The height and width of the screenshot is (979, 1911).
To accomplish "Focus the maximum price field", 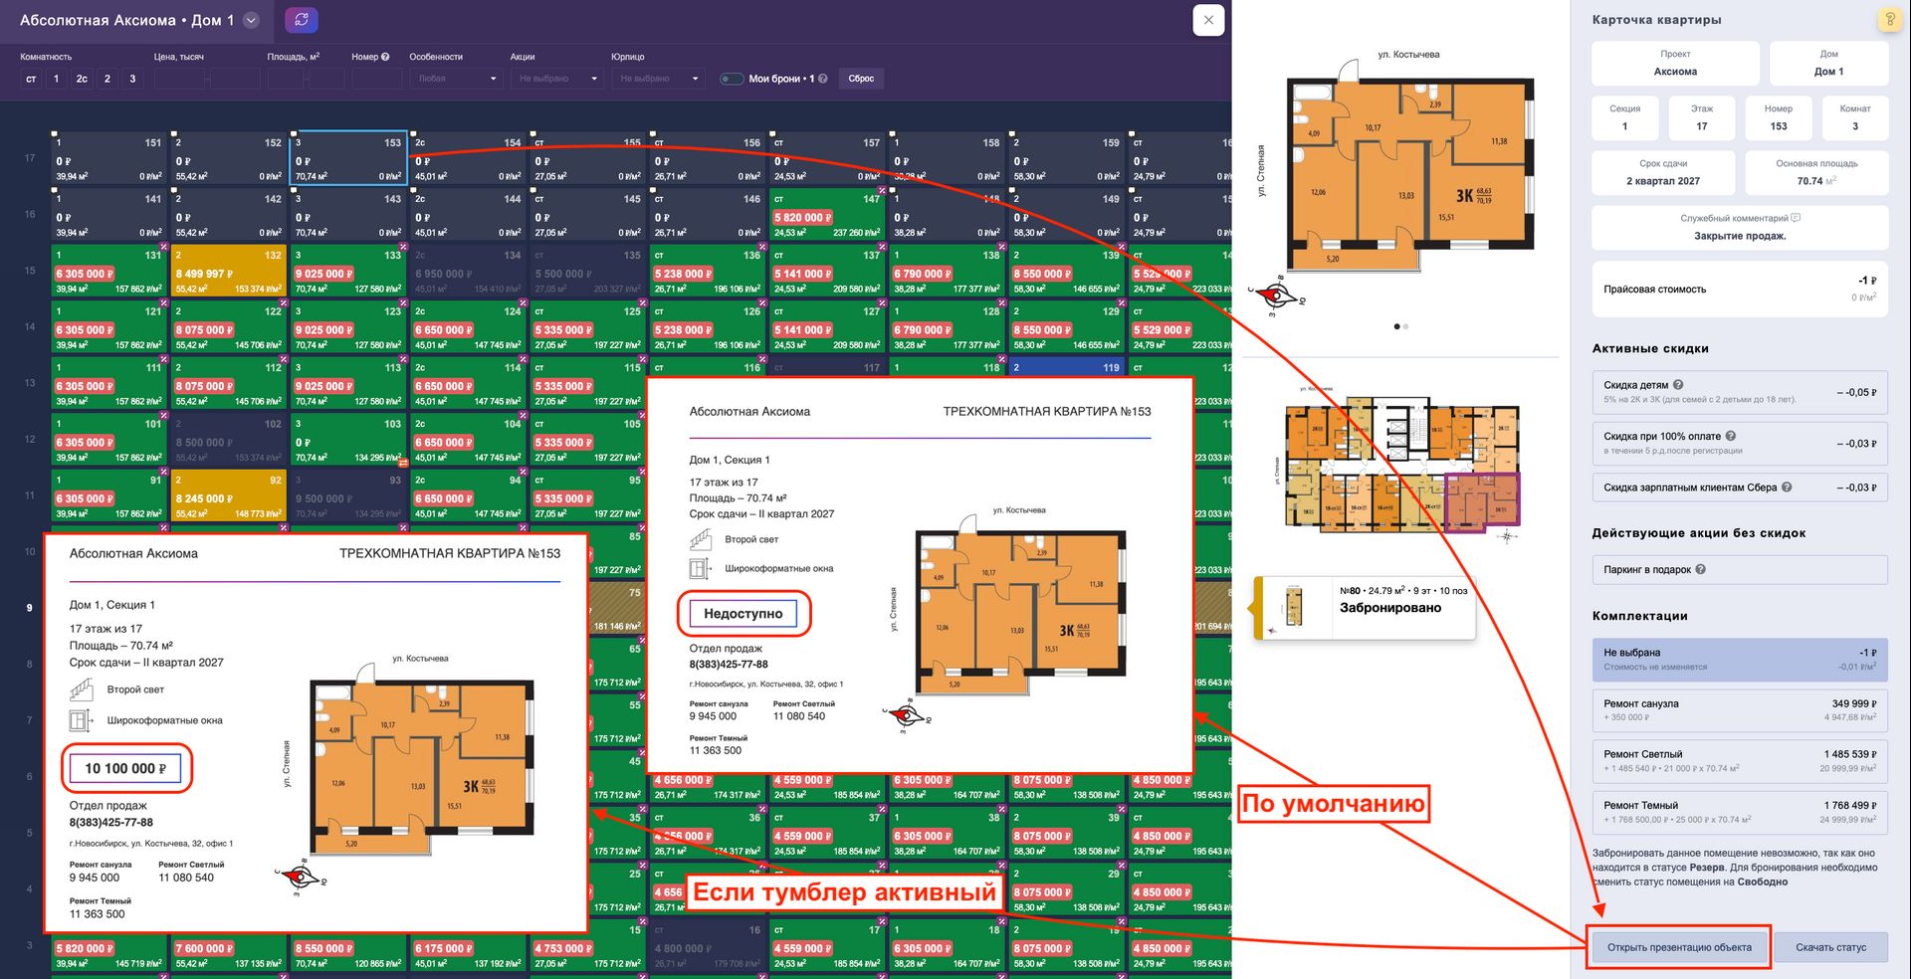I will pos(234,79).
